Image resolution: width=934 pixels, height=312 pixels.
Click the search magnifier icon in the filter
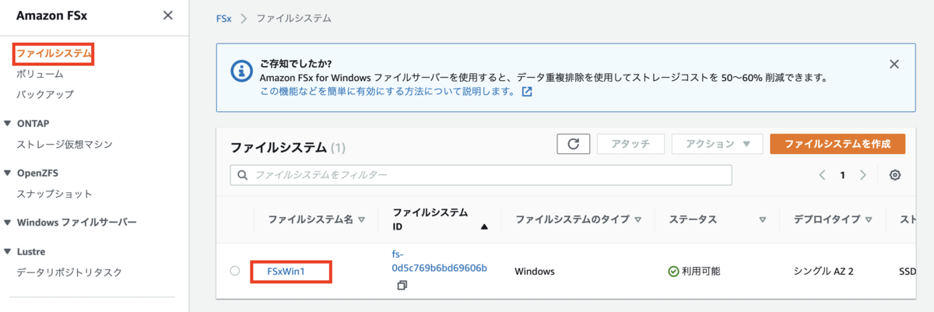[x=242, y=175]
